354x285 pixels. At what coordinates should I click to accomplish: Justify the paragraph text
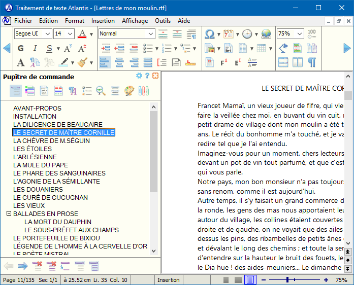coord(148,62)
